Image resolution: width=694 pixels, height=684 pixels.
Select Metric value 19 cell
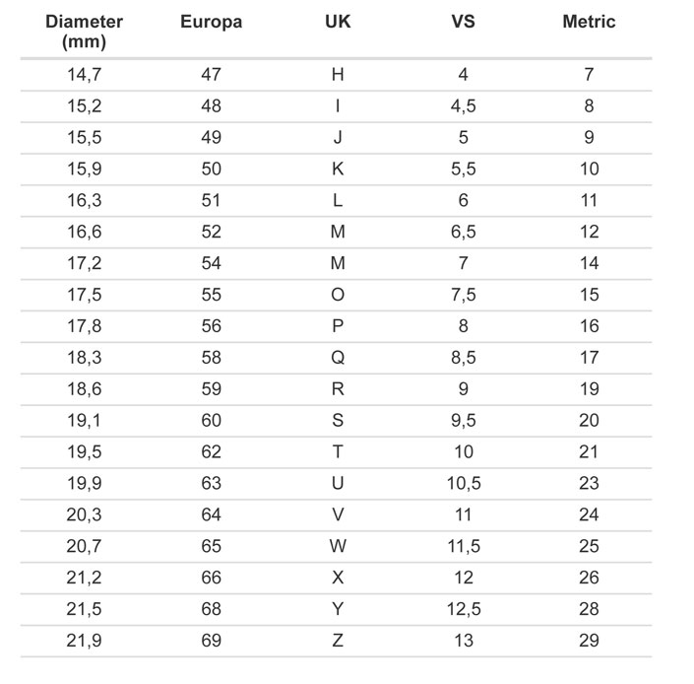(x=589, y=389)
